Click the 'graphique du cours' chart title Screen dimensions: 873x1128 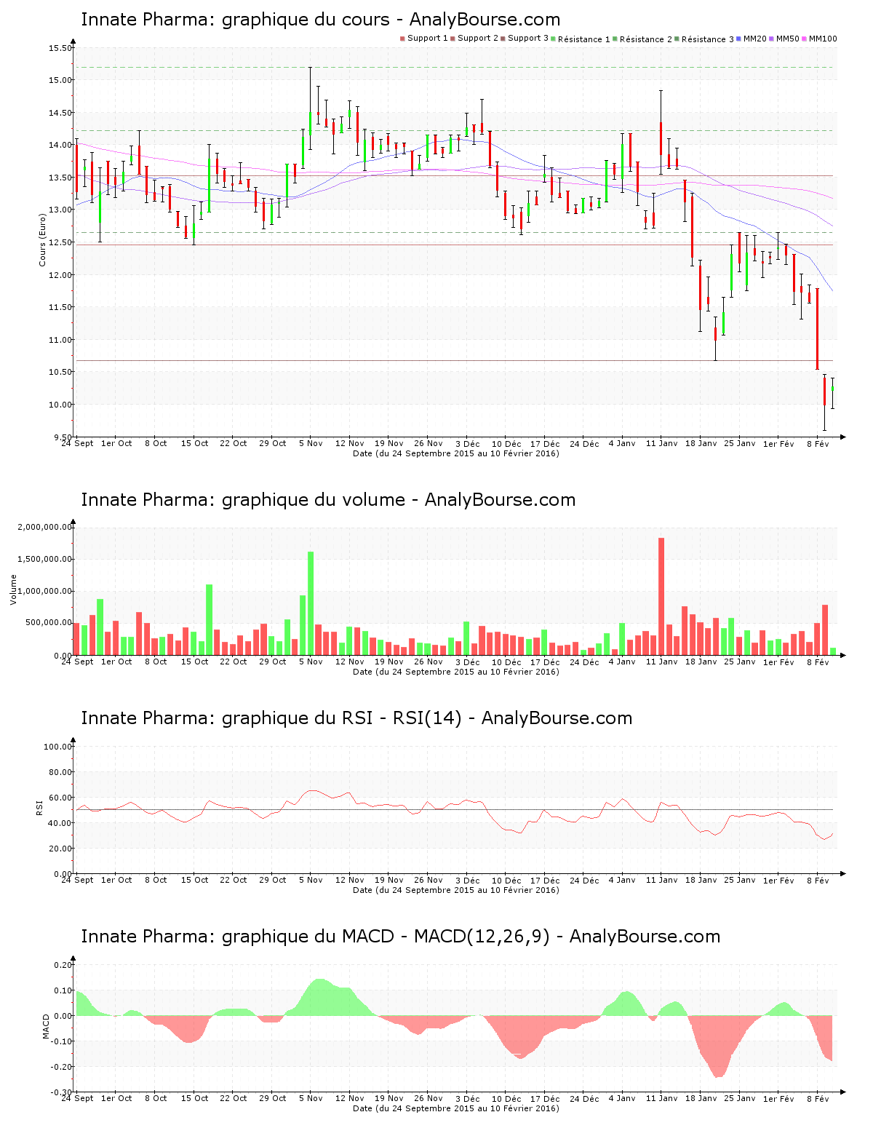(x=321, y=20)
